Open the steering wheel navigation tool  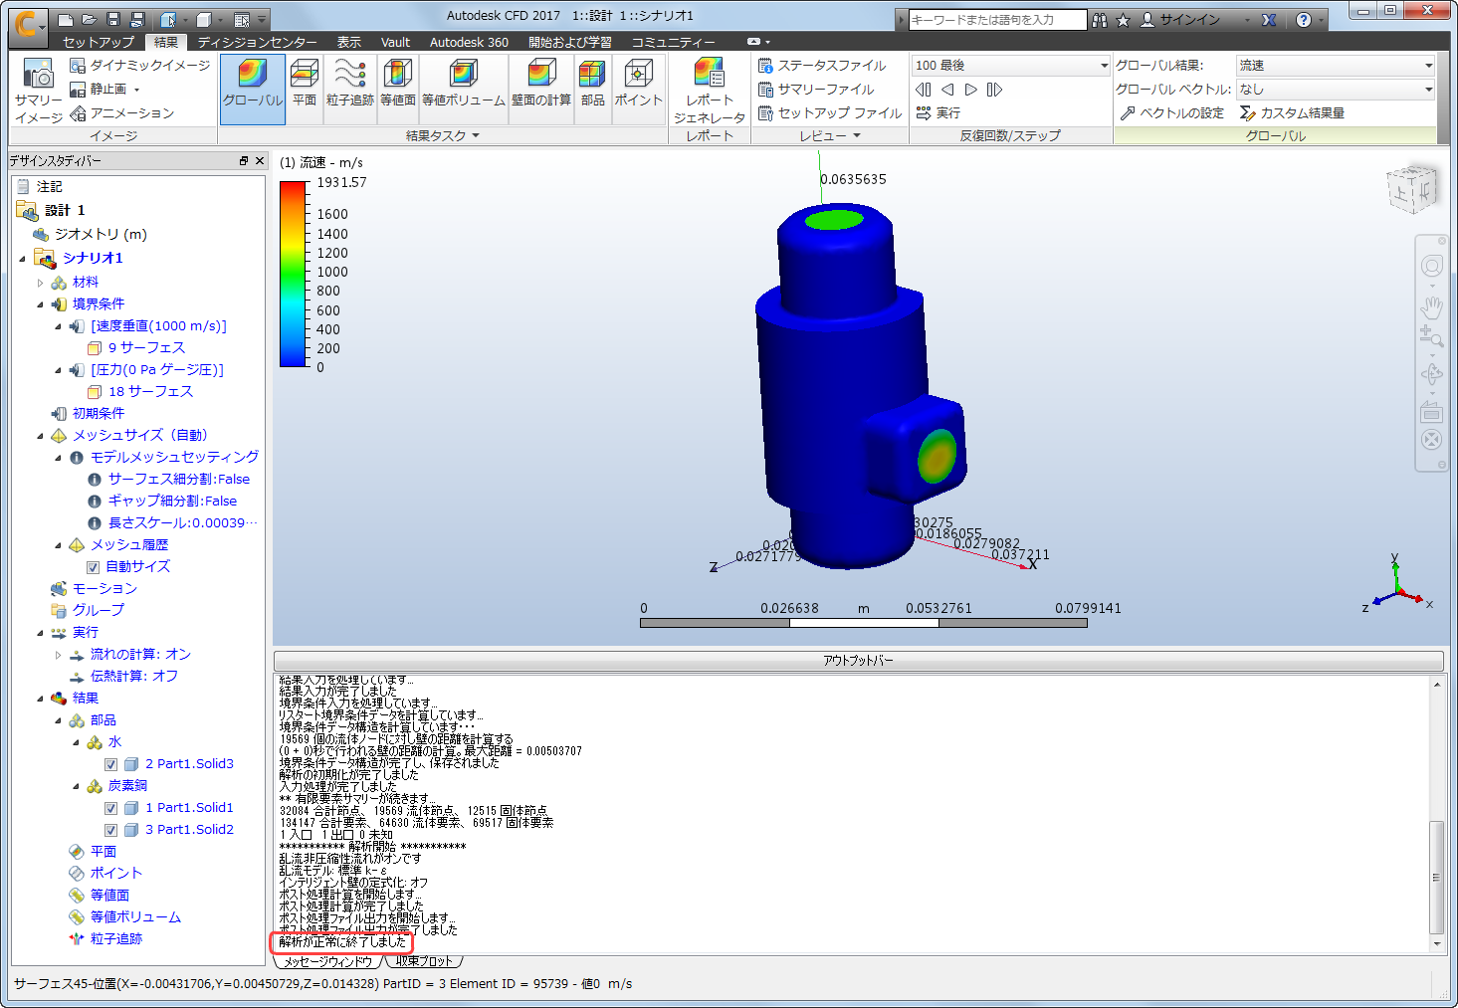(1431, 266)
